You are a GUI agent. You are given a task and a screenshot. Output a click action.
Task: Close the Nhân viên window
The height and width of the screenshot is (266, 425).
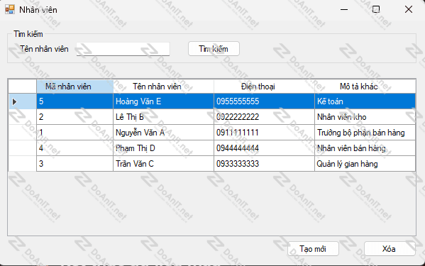[x=409, y=9]
